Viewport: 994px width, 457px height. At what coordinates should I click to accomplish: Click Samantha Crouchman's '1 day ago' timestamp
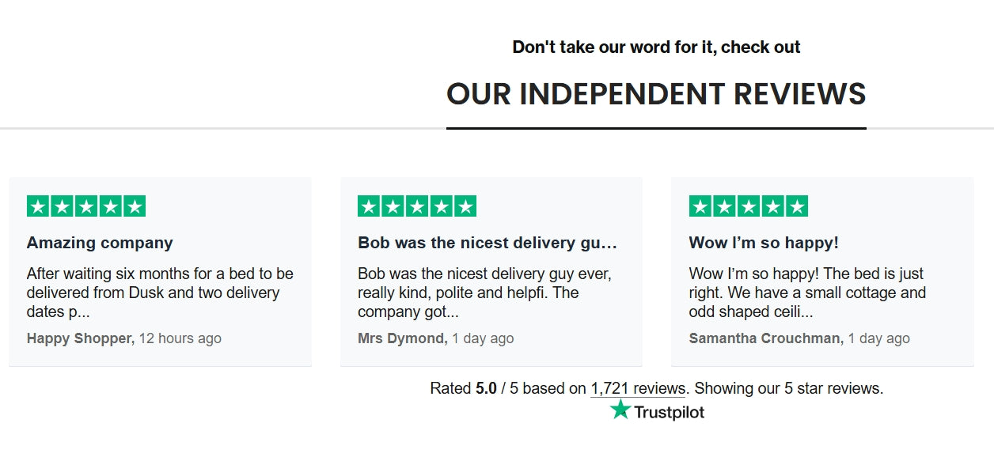click(879, 338)
